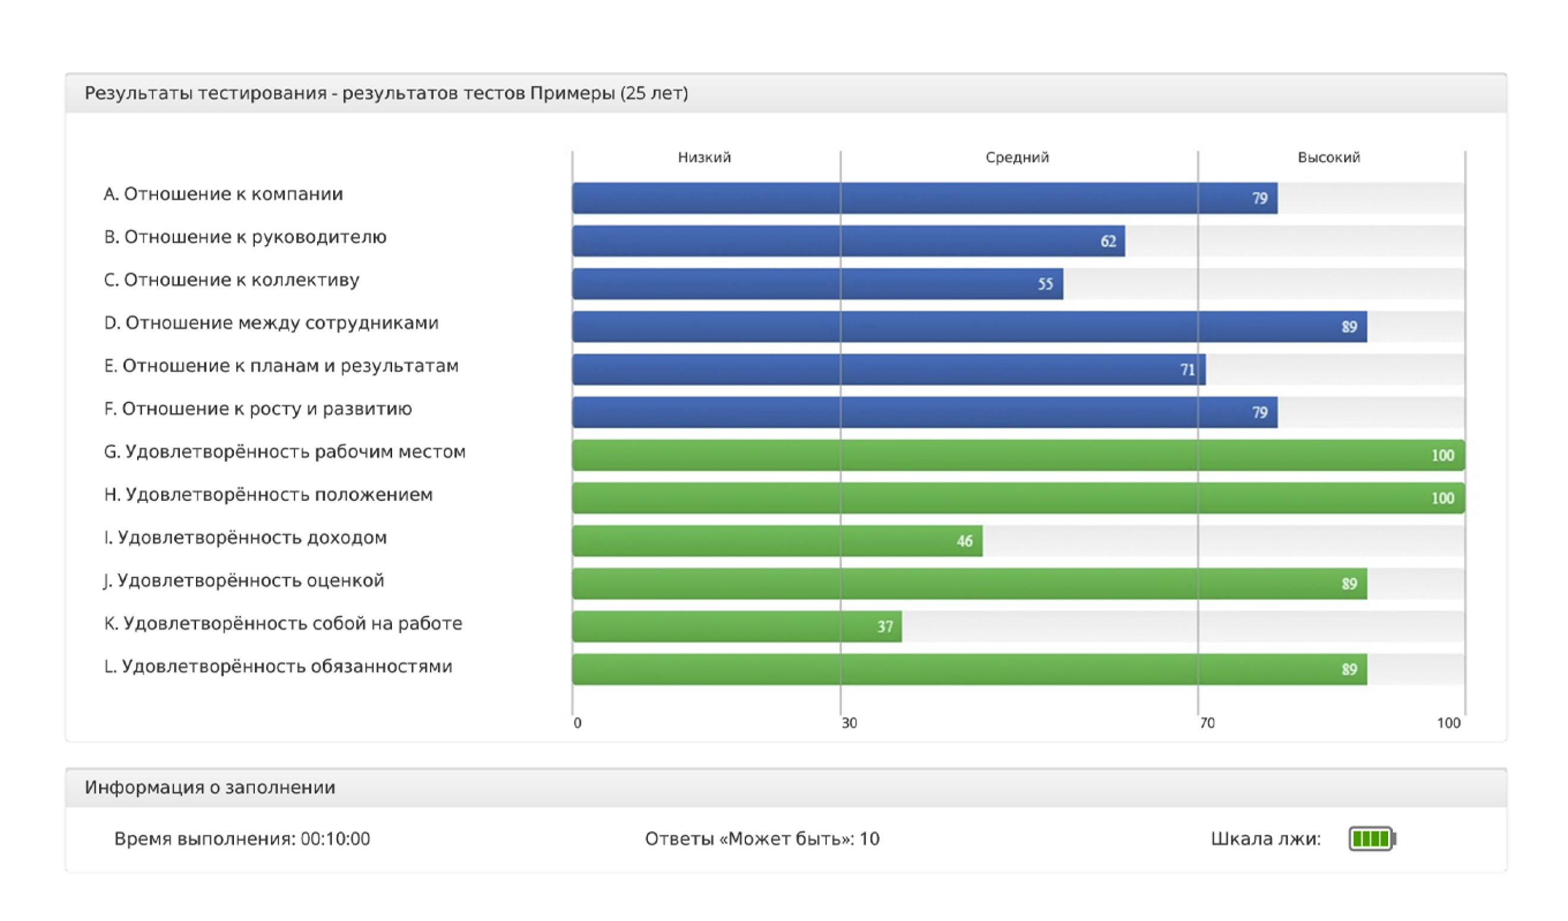
Task: Click the bar with value 71
Action: 888,370
